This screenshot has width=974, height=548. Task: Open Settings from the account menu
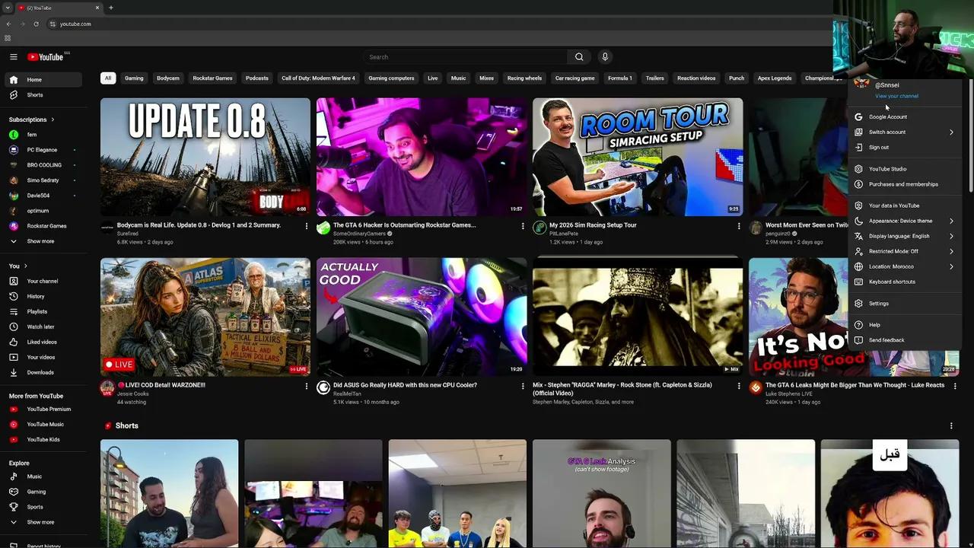[905, 304]
